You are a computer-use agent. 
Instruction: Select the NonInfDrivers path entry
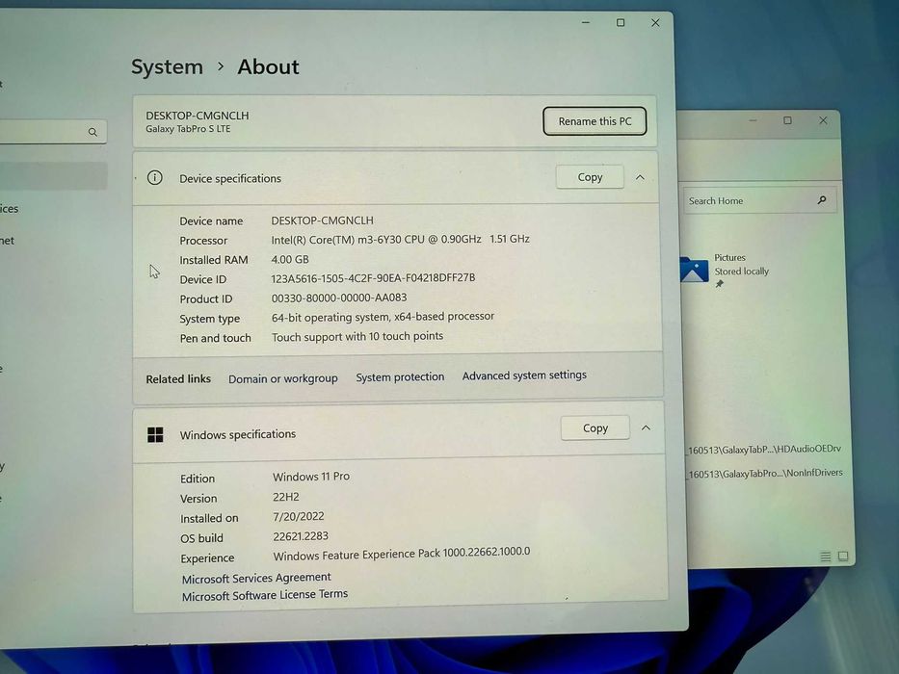[765, 474]
